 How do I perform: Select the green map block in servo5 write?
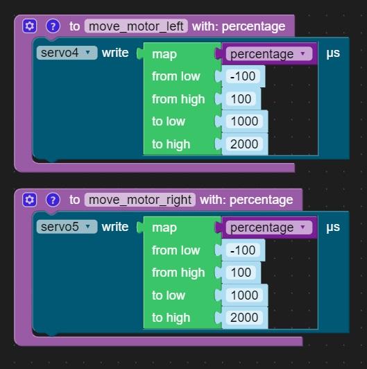[x=164, y=228]
